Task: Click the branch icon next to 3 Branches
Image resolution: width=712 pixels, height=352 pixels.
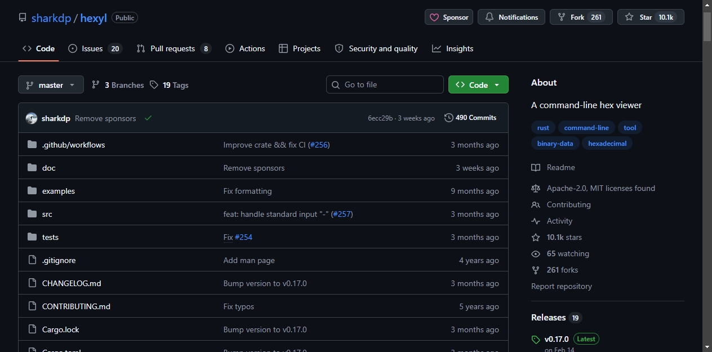Action: [96, 85]
